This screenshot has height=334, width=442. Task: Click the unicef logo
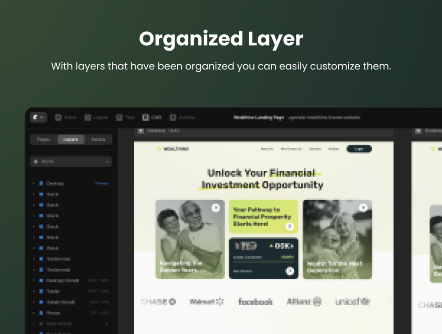click(x=352, y=301)
